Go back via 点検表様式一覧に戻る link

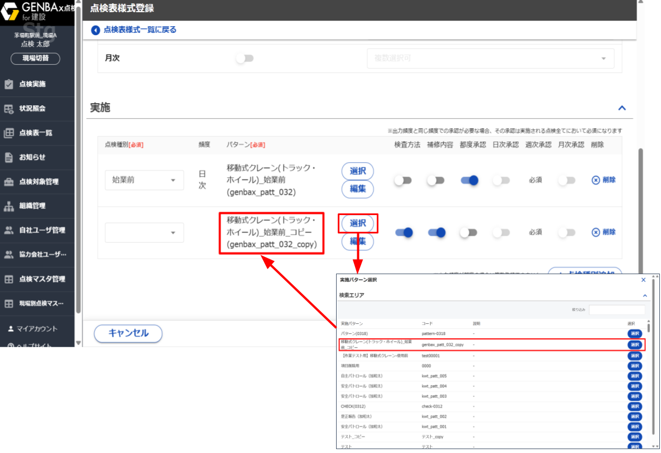(x=139, y=30)
